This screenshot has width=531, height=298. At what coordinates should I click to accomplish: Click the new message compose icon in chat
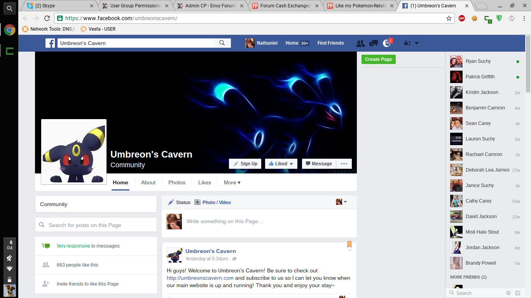(x=518, y=293)
